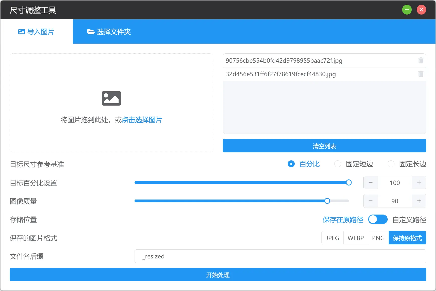Remove 32d456e531ff6f27f78619fcecf44830.jpg via trash icon

coord(421,74)
